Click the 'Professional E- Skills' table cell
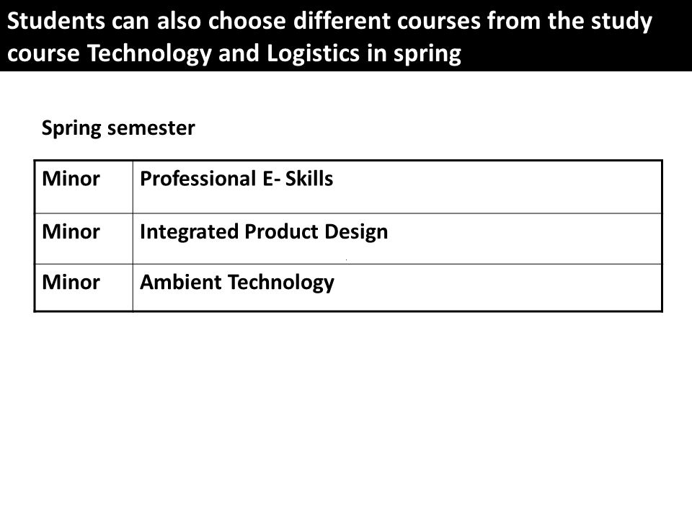This screenshot has height=519, width=692. 397,187
